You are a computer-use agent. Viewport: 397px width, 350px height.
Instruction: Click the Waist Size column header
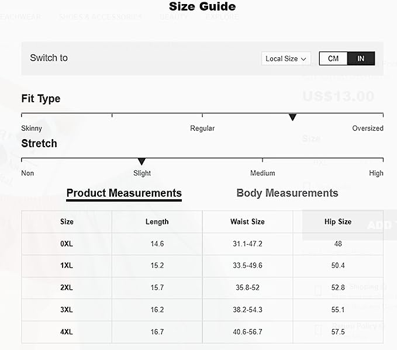pyautogui.click(x=247, y=221)
